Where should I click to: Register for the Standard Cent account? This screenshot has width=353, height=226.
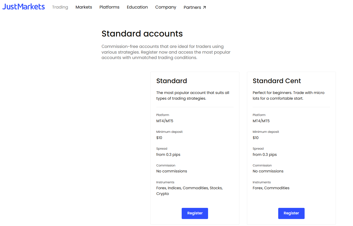coord(291,213)
